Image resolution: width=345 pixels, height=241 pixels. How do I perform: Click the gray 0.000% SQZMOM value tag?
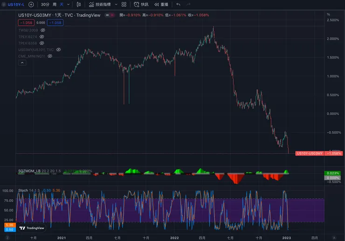point(332,178)
